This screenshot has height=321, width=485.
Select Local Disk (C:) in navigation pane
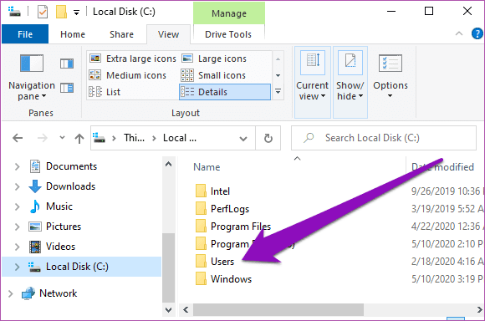(x=82, y=267)
